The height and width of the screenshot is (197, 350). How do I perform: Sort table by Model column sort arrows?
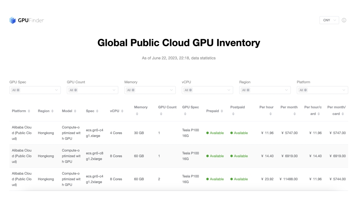coord(75,111)
